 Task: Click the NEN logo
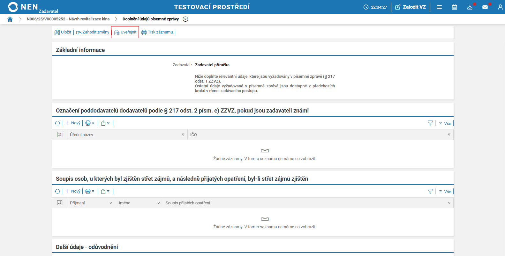23,7
